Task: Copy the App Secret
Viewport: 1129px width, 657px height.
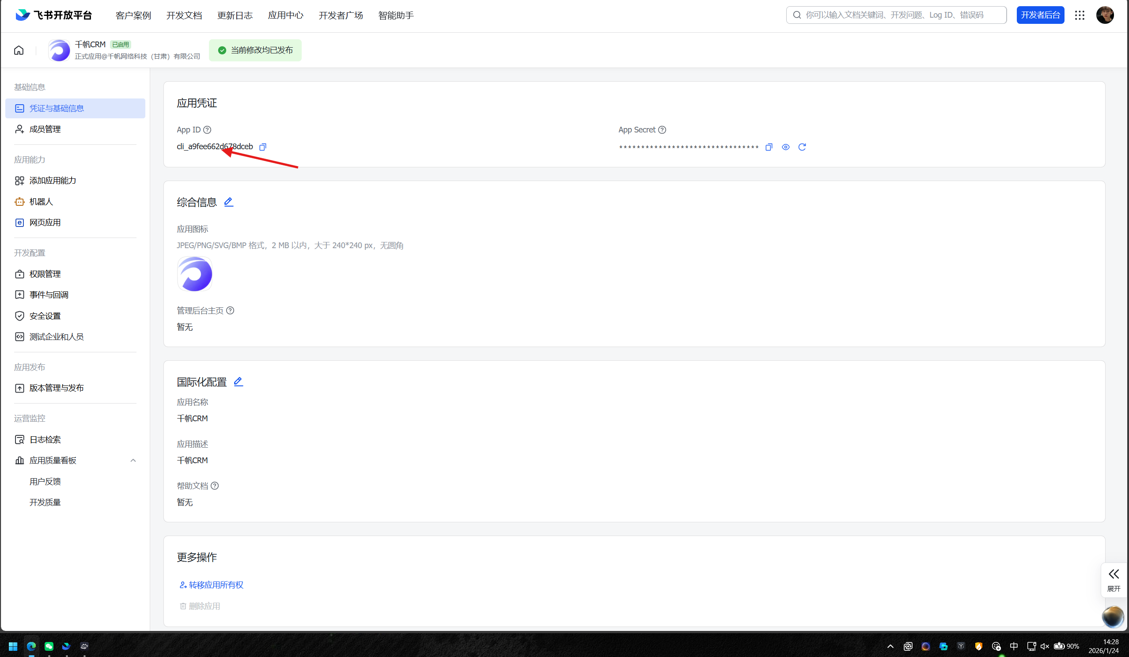Action: pyautogui.click(x=769, y=147)
